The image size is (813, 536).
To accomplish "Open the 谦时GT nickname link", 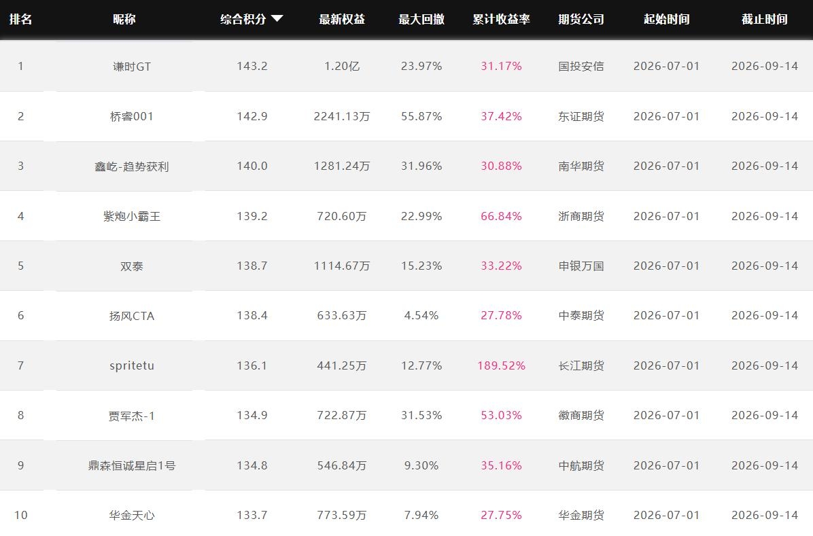I will [132, 67].
